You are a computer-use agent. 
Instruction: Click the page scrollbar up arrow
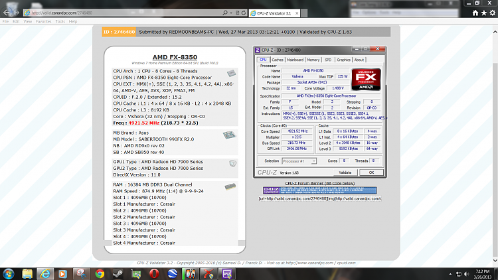pyautogui.click(x=495, y=32)
